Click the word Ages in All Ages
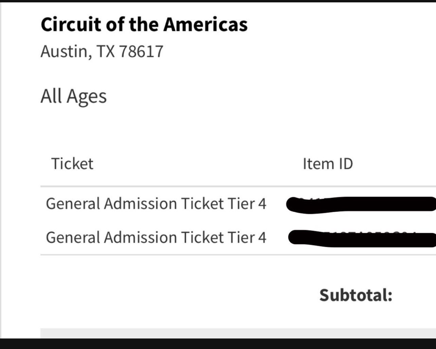The image size is (436, 349). pos(87,97)
